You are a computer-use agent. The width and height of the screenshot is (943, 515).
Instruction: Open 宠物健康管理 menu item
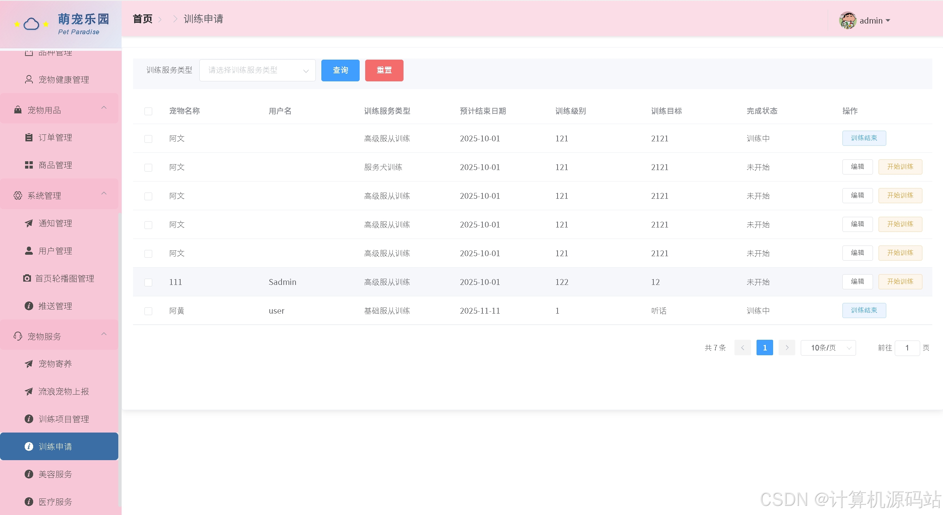(x=59, y=80)
